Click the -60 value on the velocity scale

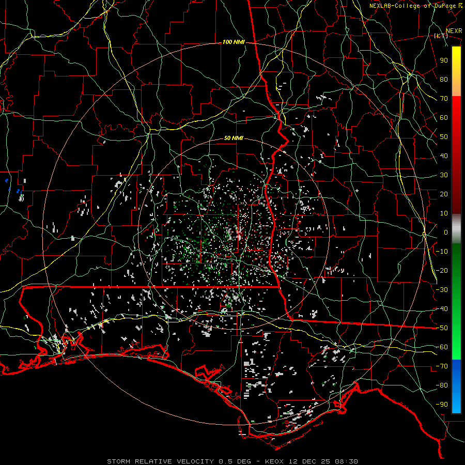tap(442, 347)
